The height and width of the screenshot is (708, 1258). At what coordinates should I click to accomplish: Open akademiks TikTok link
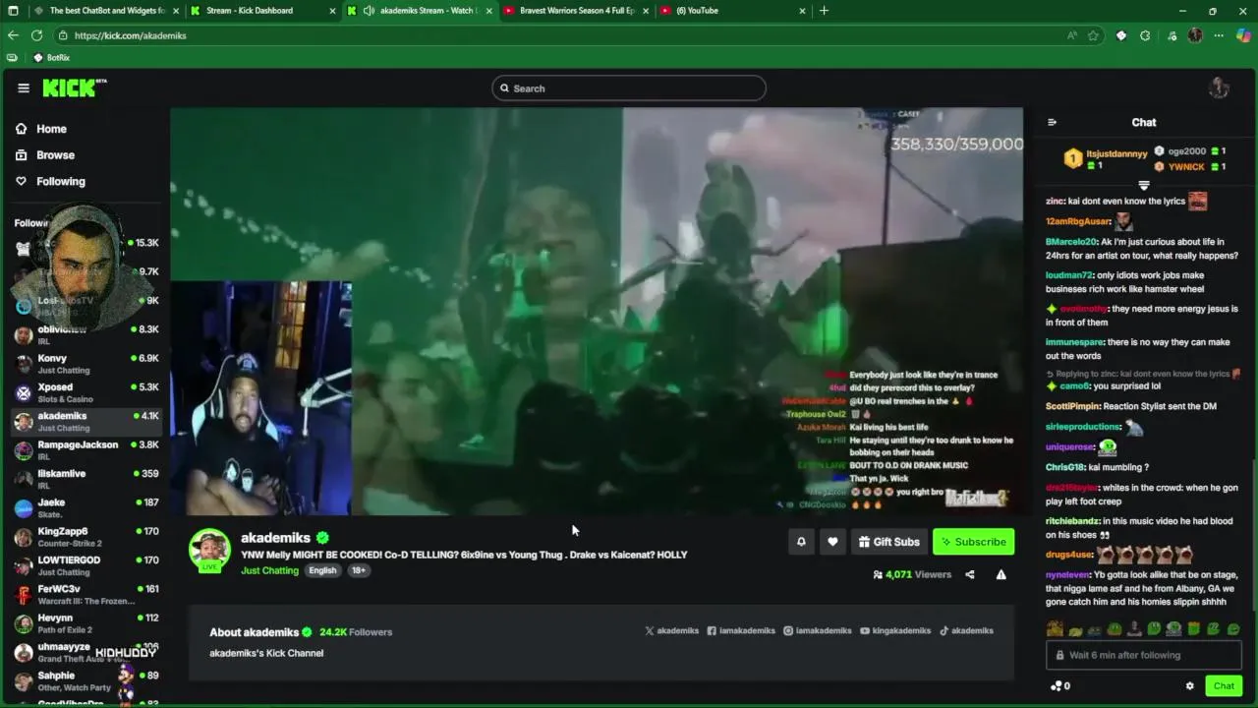[x=966, y=630]
